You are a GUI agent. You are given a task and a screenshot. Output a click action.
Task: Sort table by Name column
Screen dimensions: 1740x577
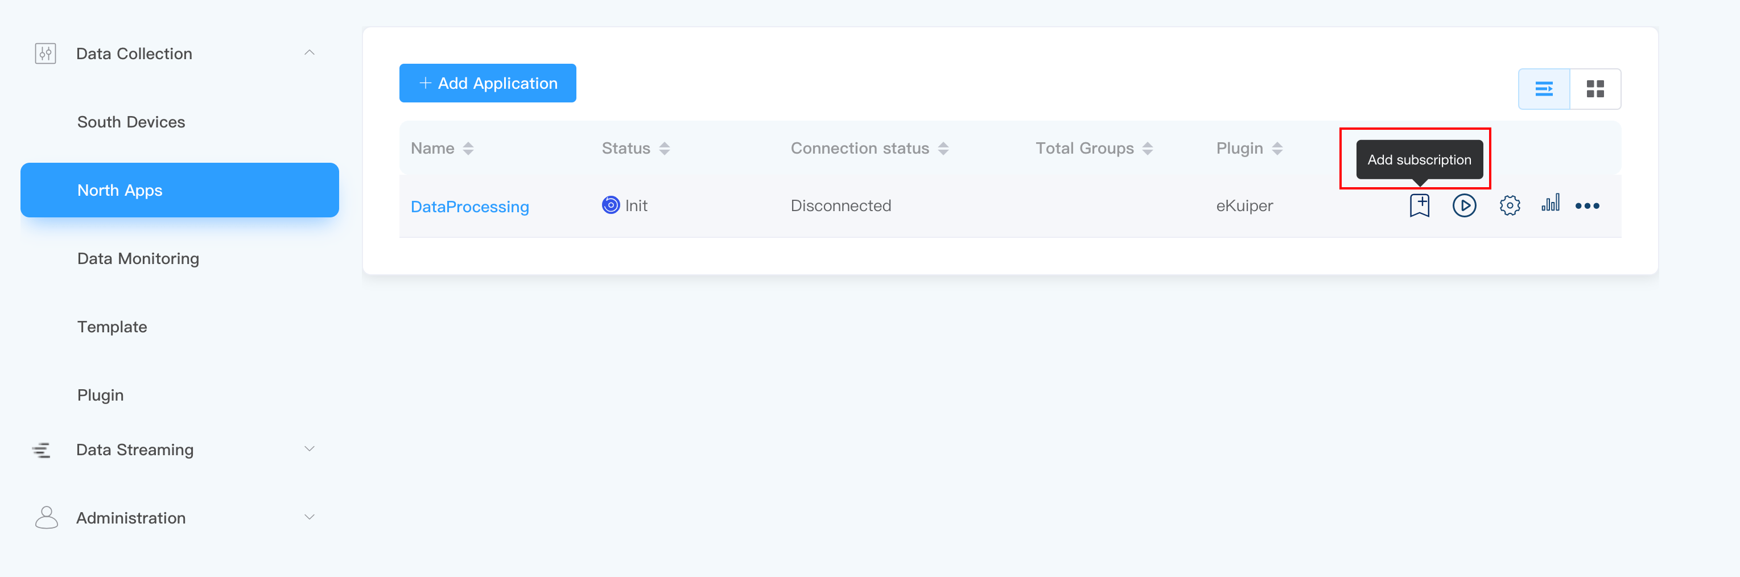click(467, 149)
